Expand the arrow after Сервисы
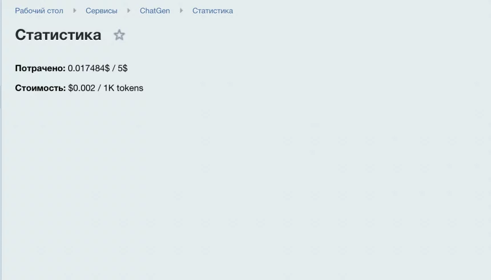491x280 pixels. 128,11
